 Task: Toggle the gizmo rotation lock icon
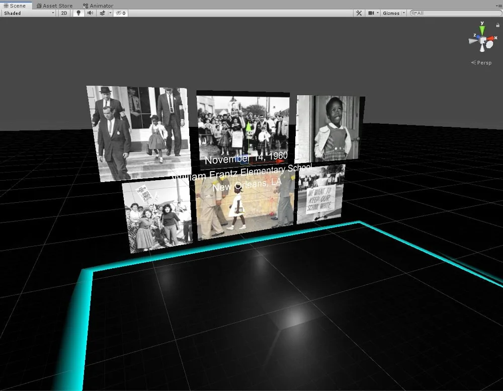497,25
